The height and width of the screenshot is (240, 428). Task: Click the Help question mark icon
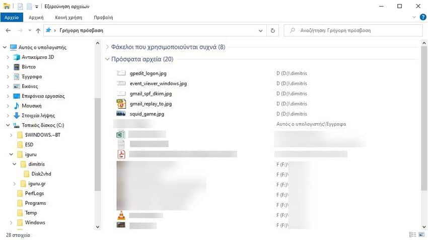(422, 17)
